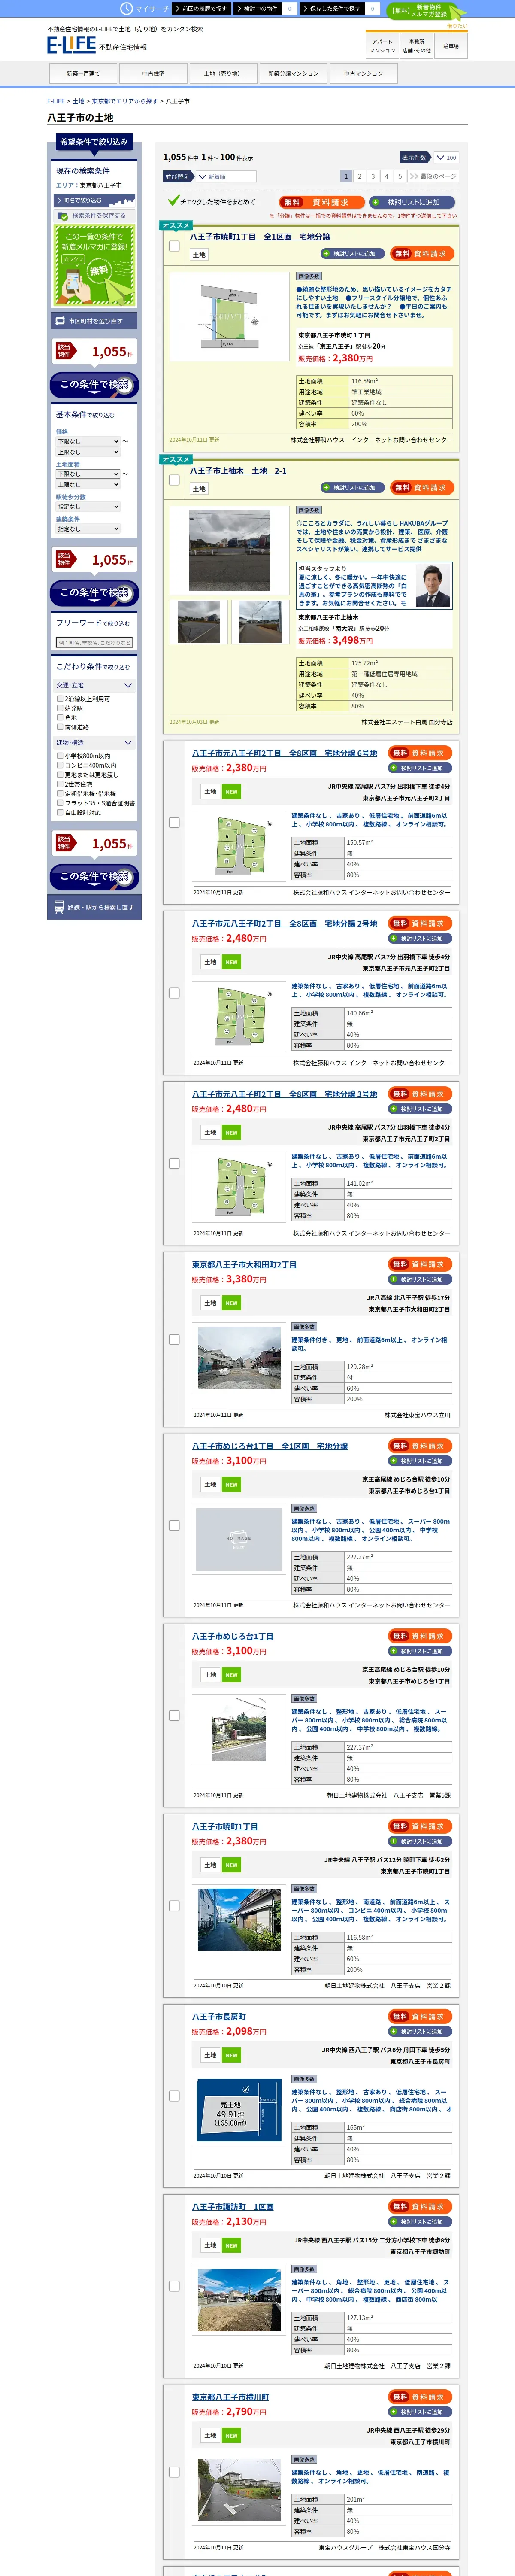Open the 価格 上限なし dropdown

point(88,452)
